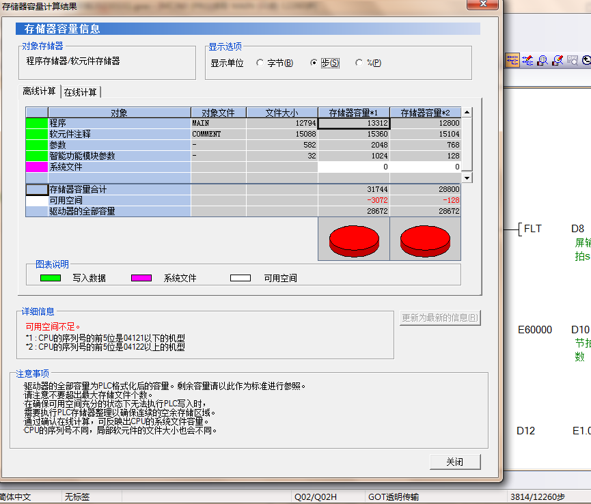The width and height of the screenshot is (591, 504).
Task: Click the 更新为最新的信息 button
Action: 440,318
